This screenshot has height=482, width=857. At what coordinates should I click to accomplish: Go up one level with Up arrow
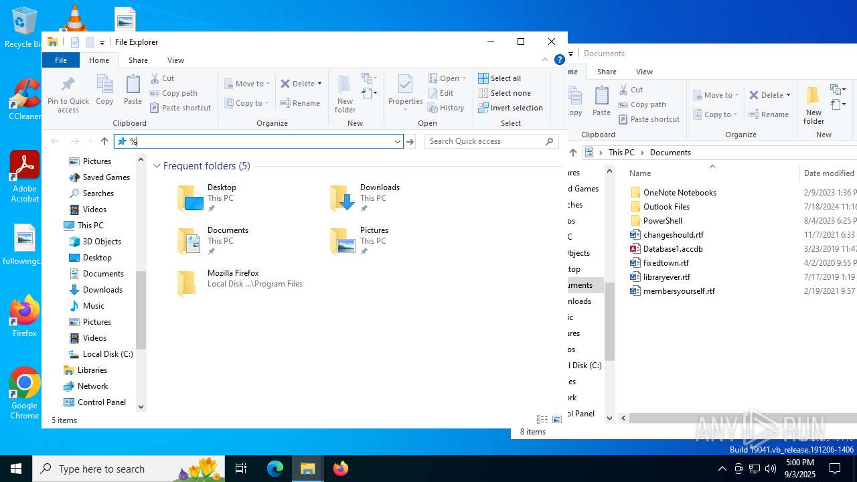104,141
